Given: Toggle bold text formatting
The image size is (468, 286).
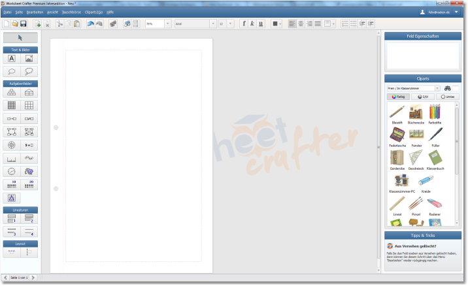Looking at the screenshot, I should pyautogui.click(x=244, y=24).
